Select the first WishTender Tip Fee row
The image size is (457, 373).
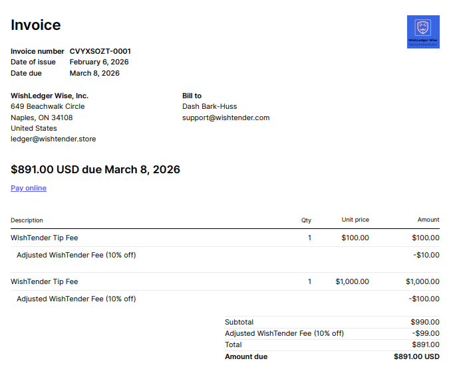pos(45,238)
